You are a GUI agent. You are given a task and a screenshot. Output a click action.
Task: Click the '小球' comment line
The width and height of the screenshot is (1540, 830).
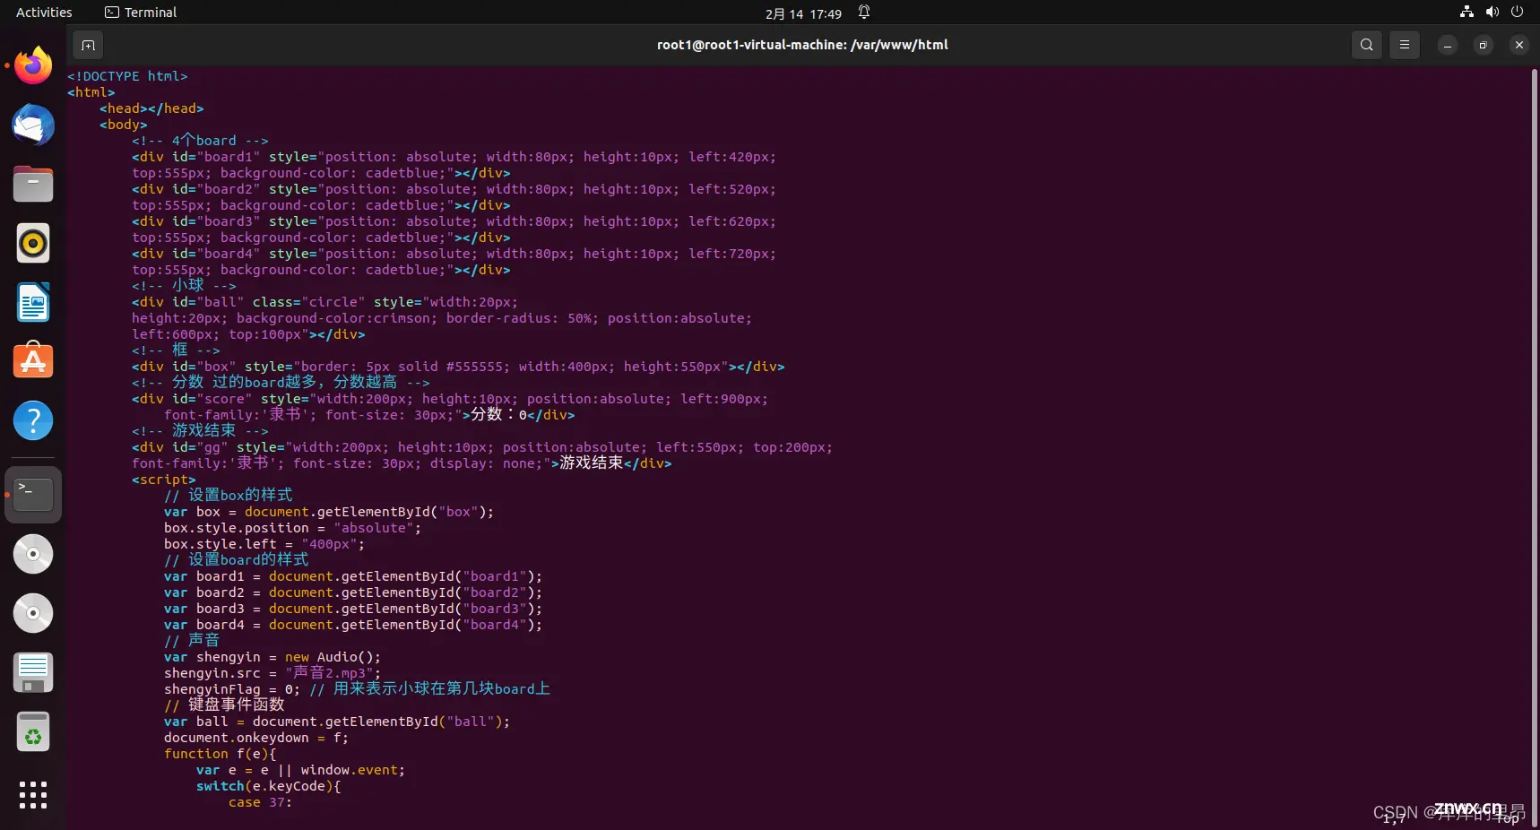click(184, 286)
